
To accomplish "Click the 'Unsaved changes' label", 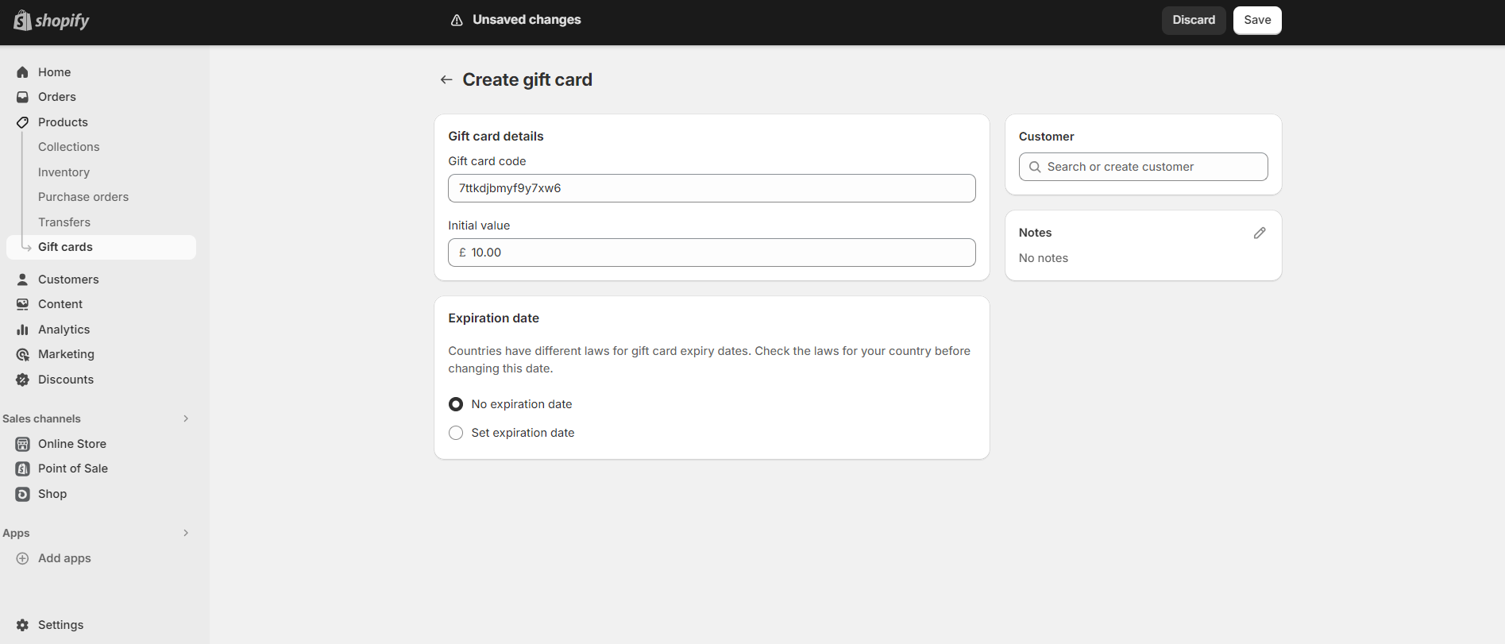I will [x=527, y=20].
